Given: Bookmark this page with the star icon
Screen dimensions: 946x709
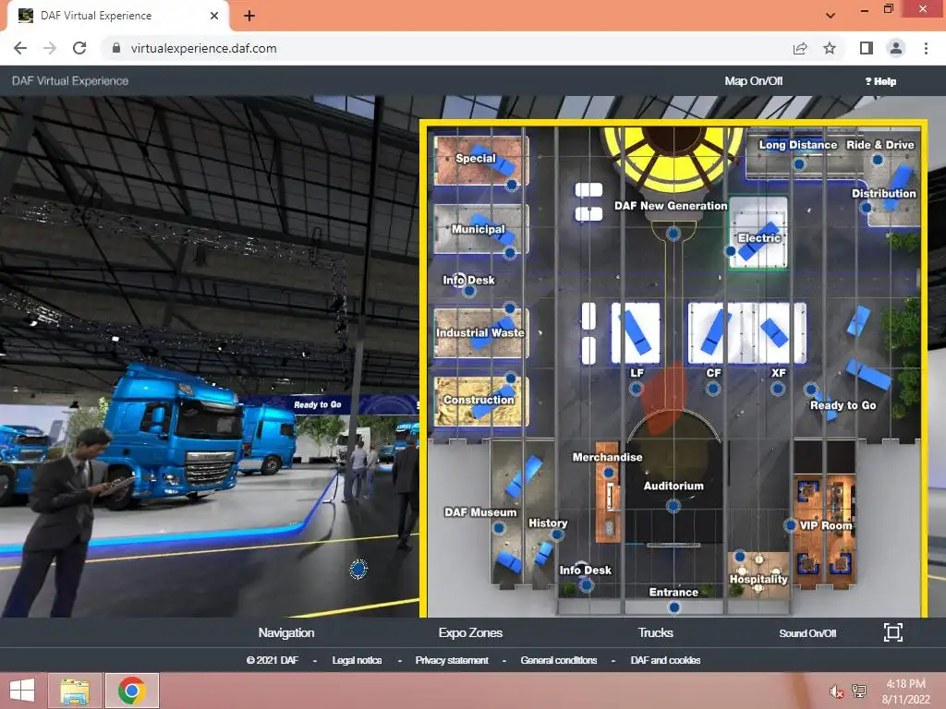Looking at the screenshot, I should pyautogui.click(x=830, y=48).
